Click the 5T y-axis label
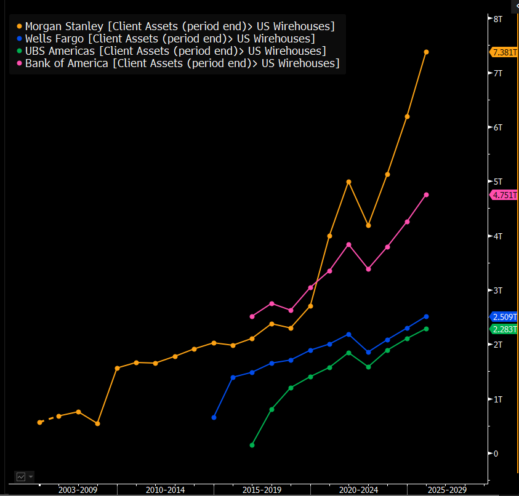Image resolution: width=519 pixels, height=496 pixels. pos(498,182)
